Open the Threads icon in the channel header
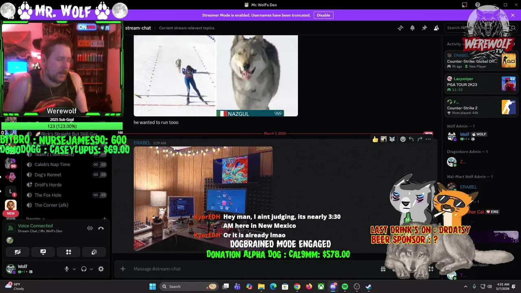The height and width of the screenshot is (293, 521). 401,28
